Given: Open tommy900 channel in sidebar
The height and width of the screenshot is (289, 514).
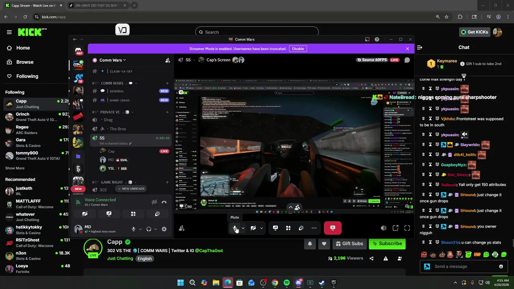Looking at the screenshot, I should (x=36, y=156).
